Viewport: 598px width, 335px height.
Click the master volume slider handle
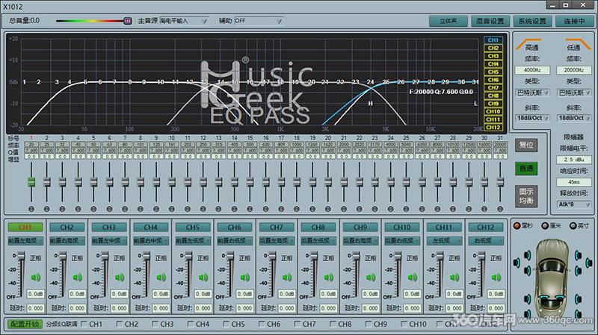click(x=128, y=21)
